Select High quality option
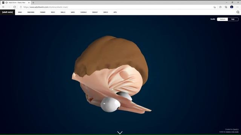Image resolution: width=241 pixels, height=135 pixels. [x=233, y=19]
